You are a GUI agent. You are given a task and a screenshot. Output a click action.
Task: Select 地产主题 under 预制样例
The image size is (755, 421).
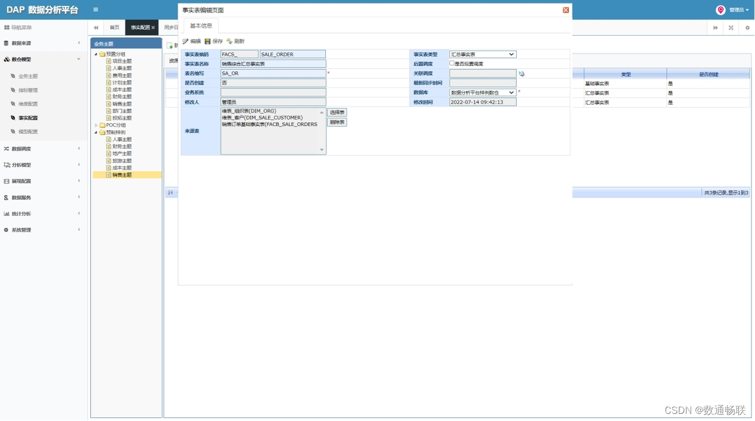pos(122,153)
